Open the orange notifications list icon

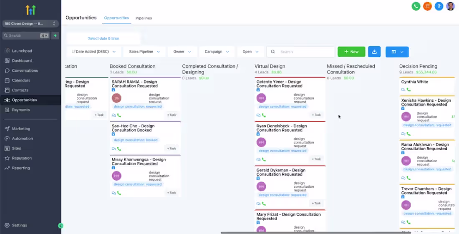[427, 6]
